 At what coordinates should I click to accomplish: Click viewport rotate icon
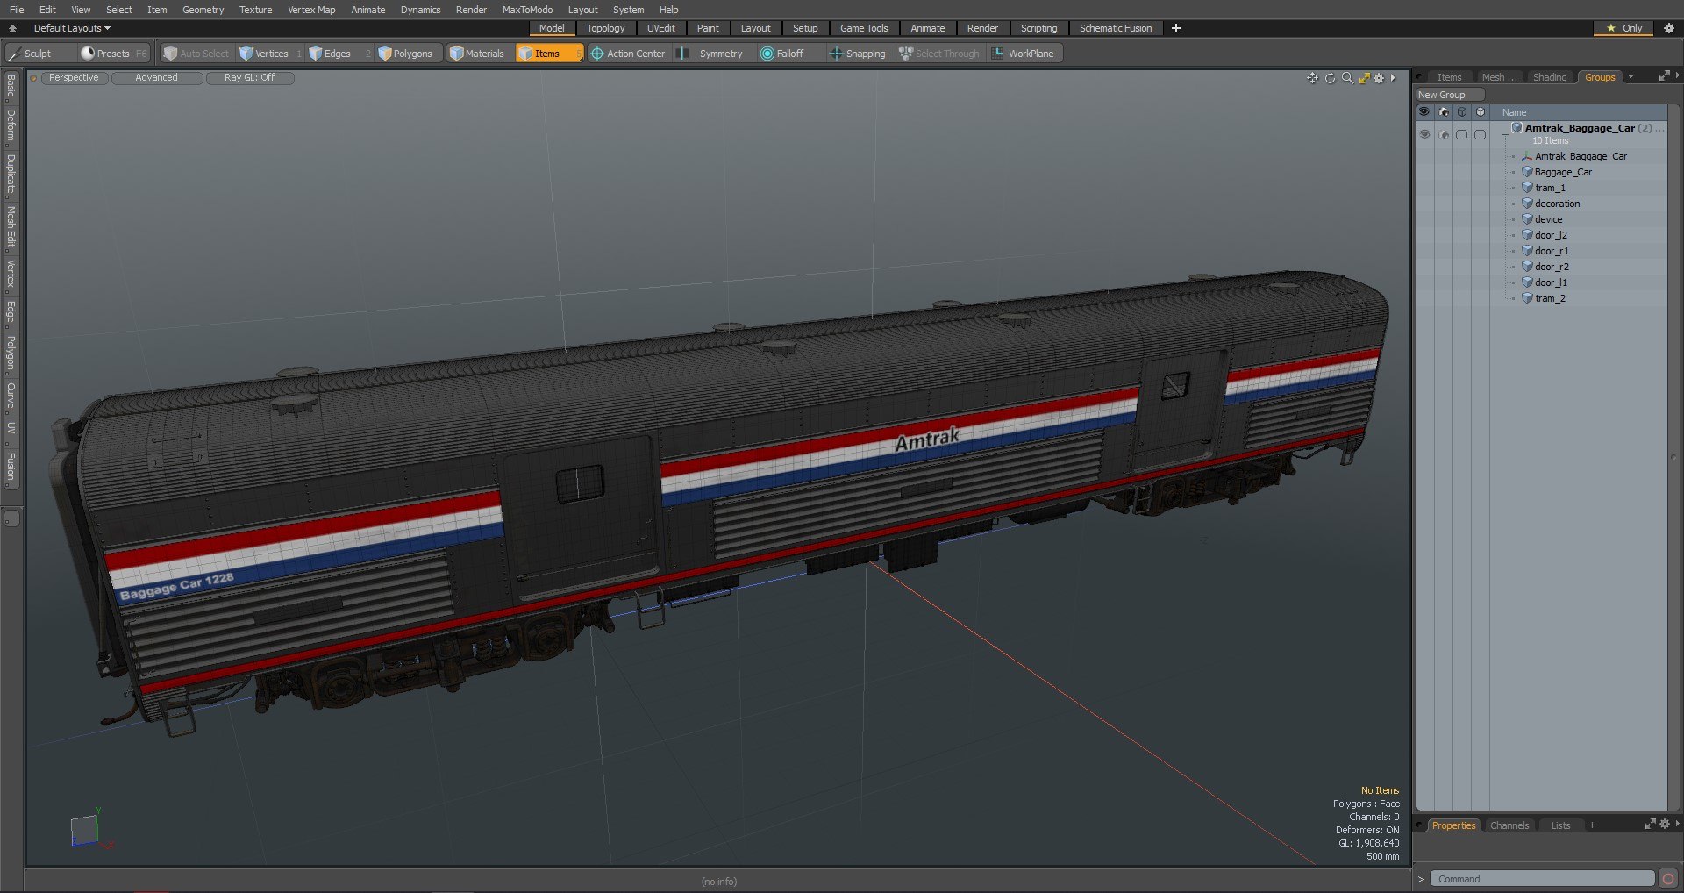click(x=1330, y=78)
